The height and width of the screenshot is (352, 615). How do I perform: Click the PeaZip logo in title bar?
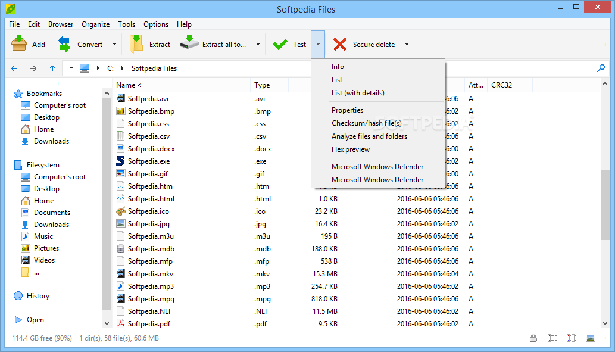pos(11,8)
